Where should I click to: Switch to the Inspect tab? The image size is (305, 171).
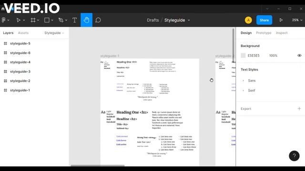282,33
